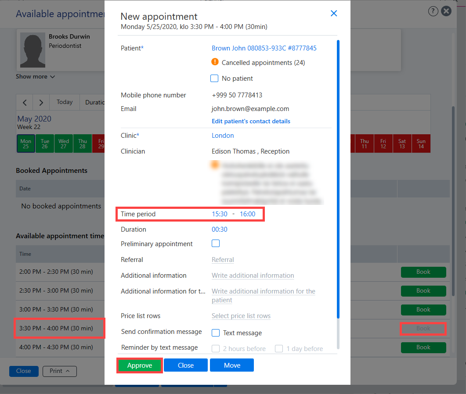Tick the No patient checkbox
Image resolution: width=466 pixels, height=394 pixels.
[x=214, y=79]
